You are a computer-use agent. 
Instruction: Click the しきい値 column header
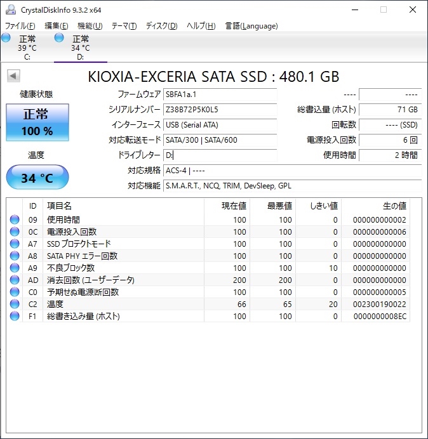point(318,206)
